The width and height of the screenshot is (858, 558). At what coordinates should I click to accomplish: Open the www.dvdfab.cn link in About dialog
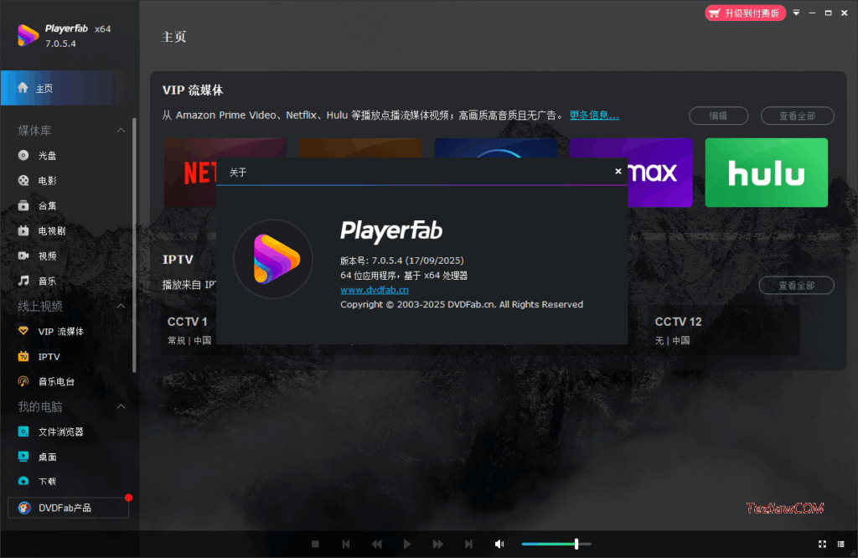point(375,290)
